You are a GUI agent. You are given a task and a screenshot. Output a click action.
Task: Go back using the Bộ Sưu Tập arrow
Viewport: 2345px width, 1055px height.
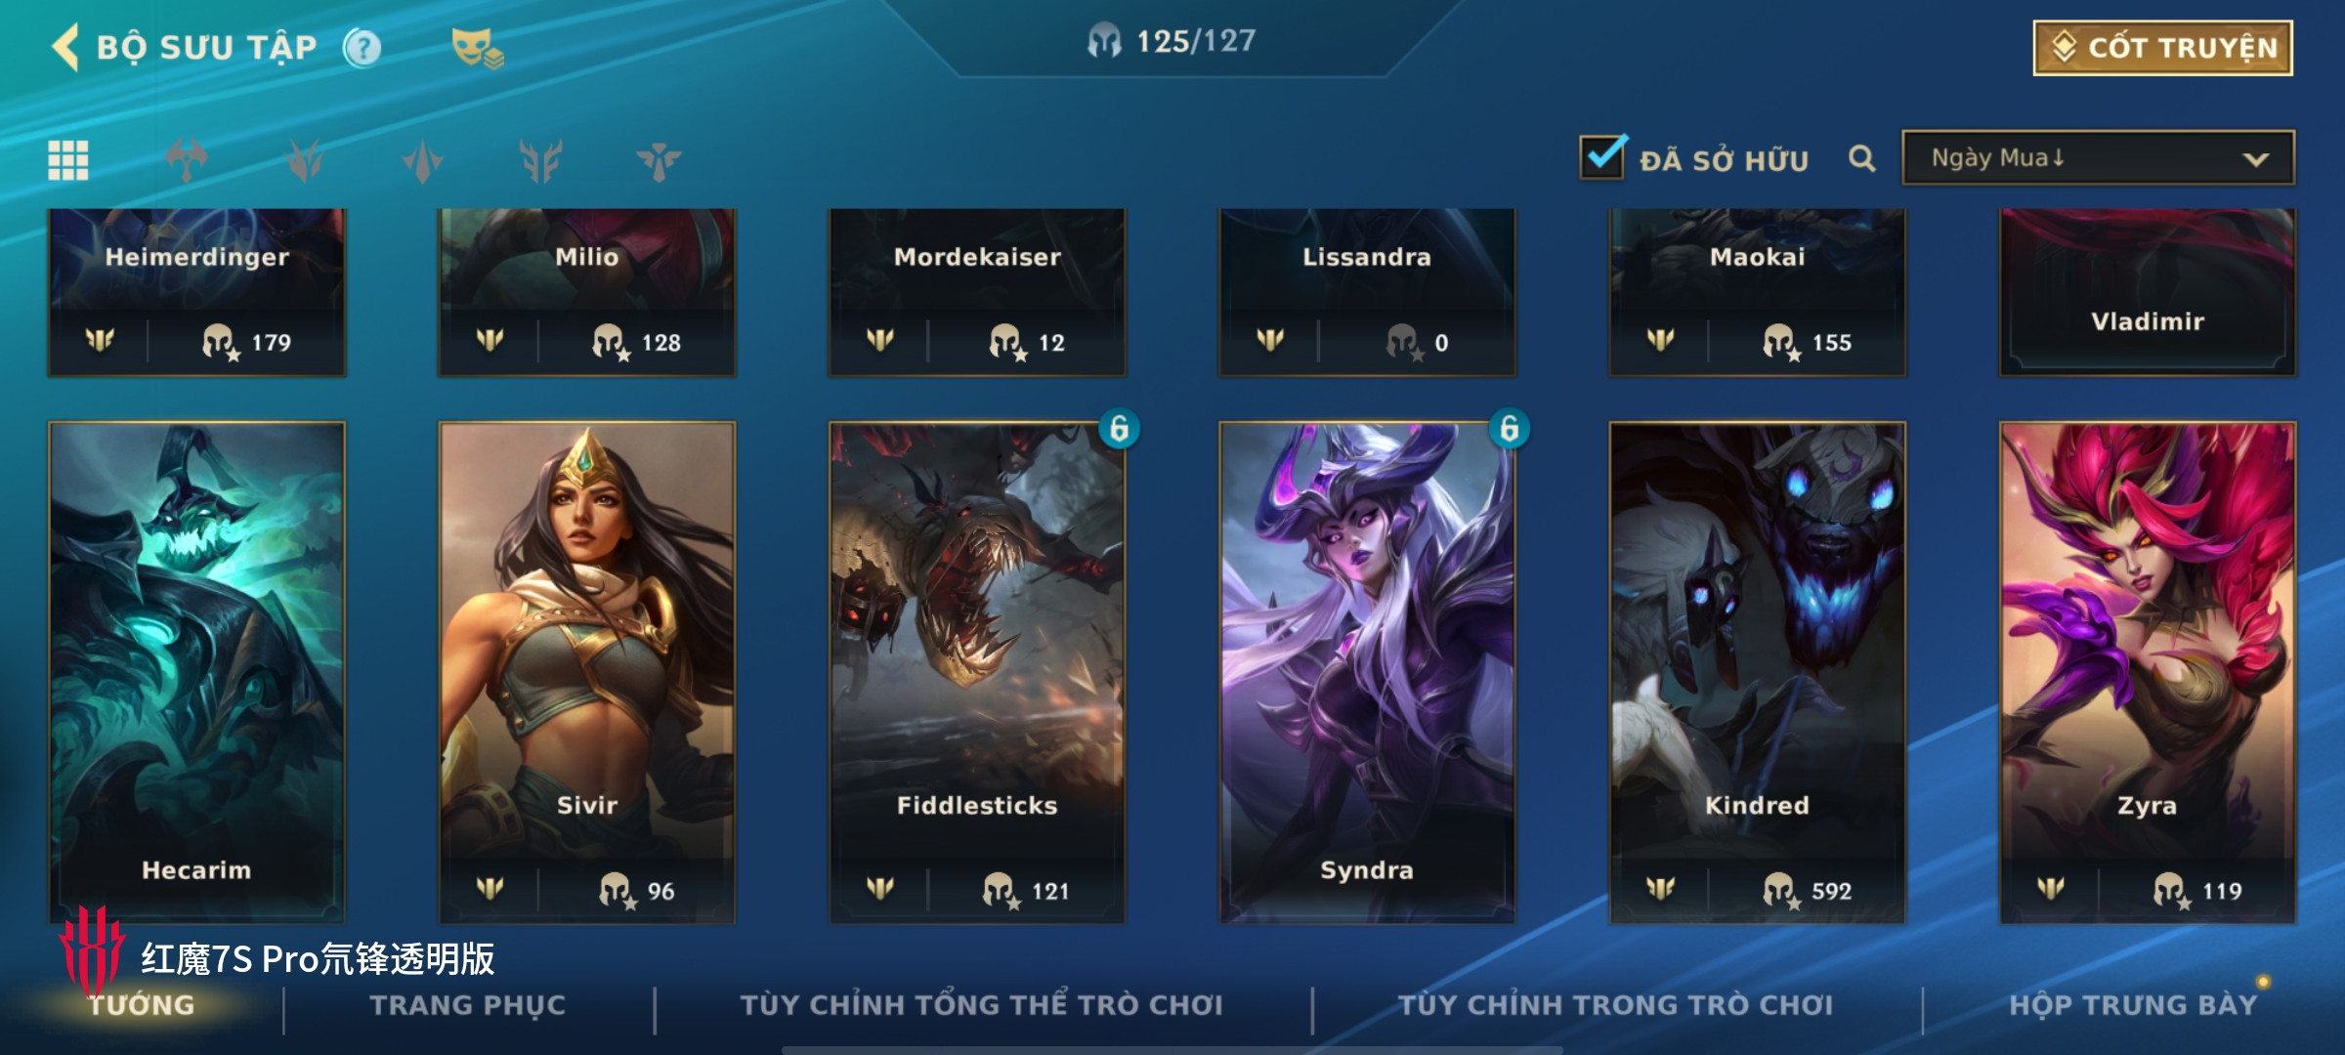66,47
